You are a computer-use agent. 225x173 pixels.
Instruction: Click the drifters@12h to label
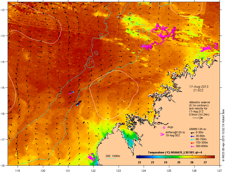[x=175, y=133]
